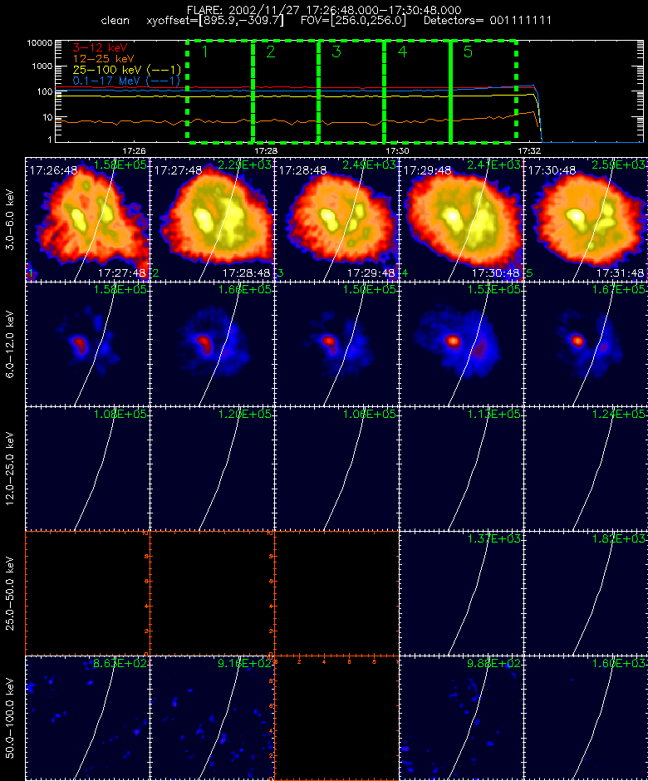Click the 17:28 time axis label
648x781 pixels.
[x=266, y=150]
